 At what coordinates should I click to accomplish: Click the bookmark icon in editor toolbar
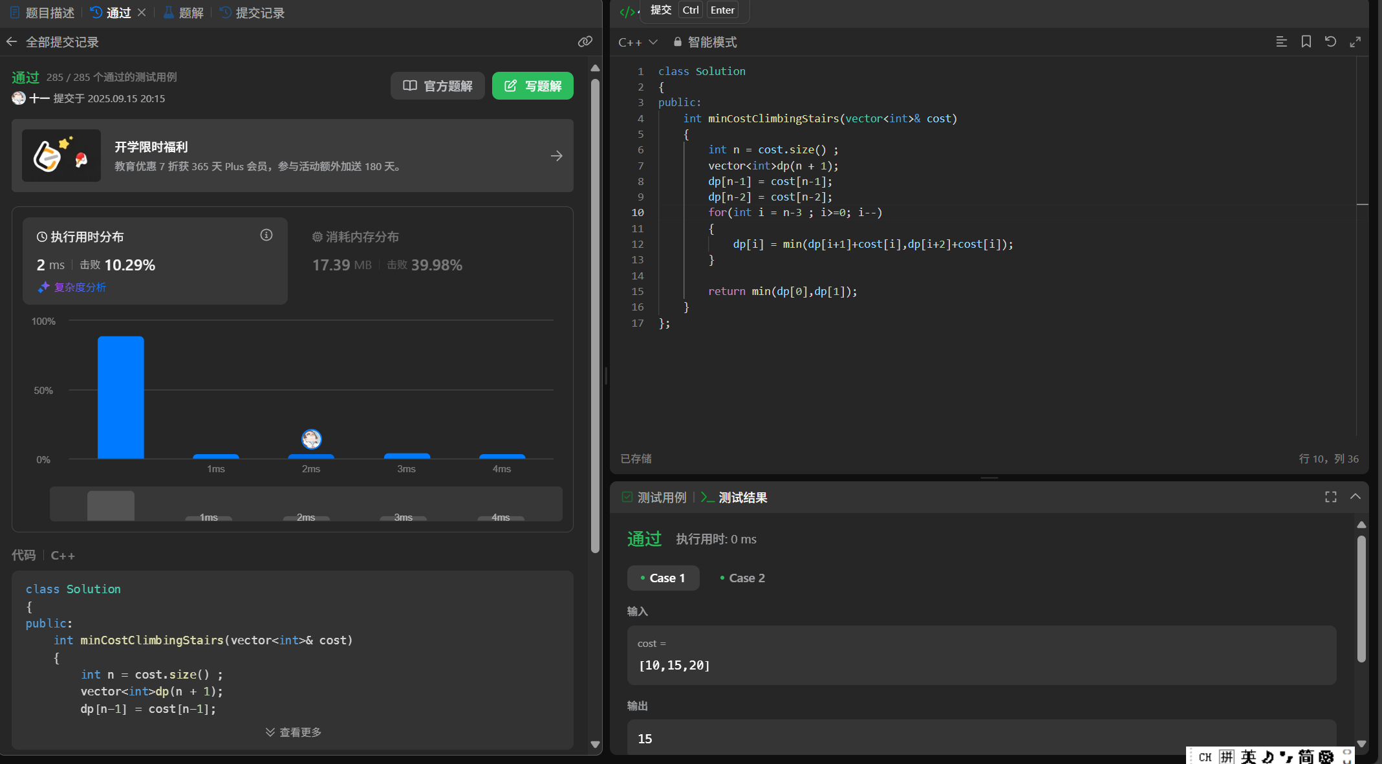tap(1306, 42)
